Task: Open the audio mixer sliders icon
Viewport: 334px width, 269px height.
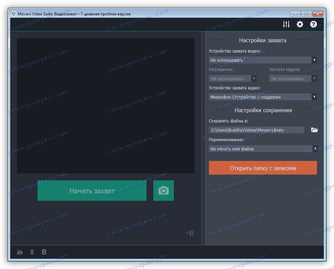Action: point(286,24)
